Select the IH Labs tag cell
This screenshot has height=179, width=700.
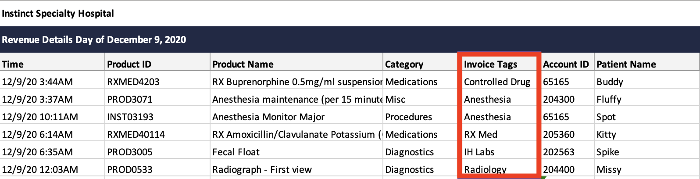[500, 152]
